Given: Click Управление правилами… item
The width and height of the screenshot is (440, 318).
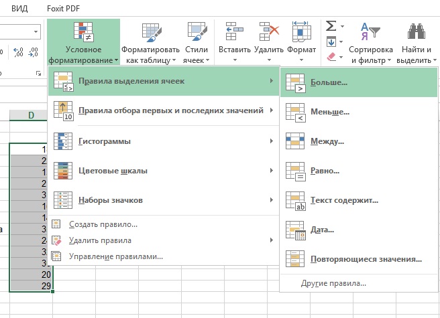Looking at the screenshot, I should (164, 256).
